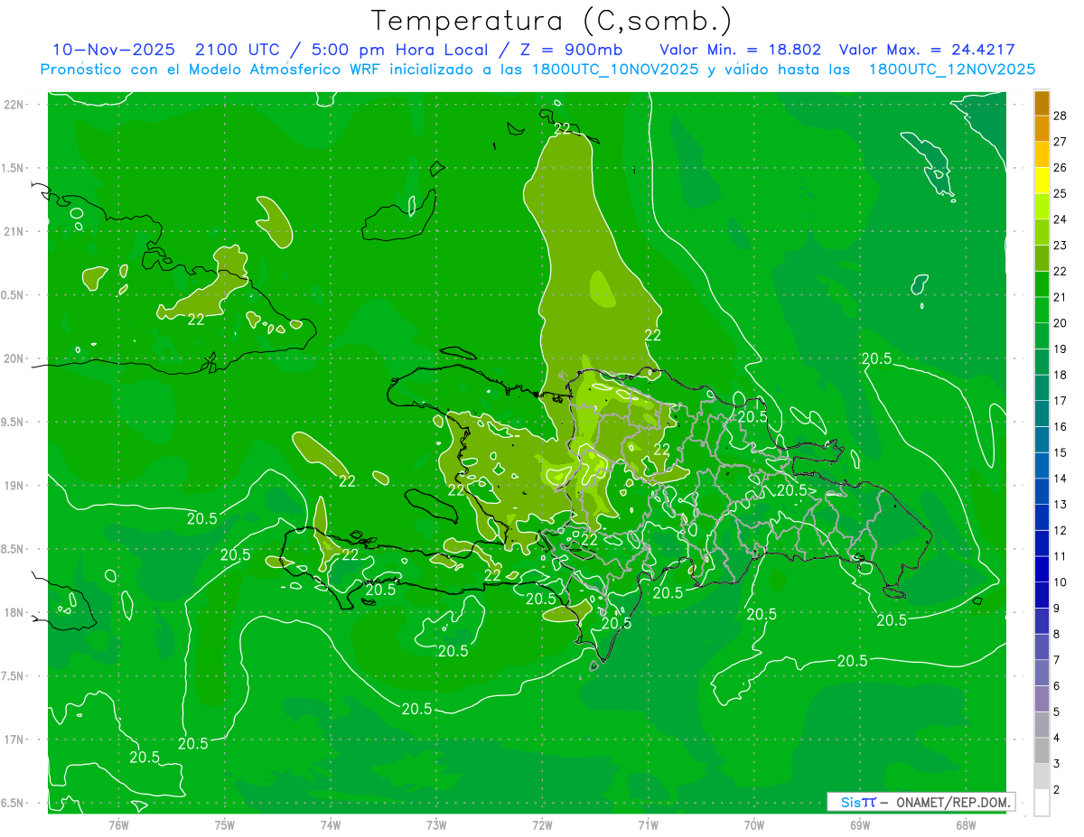Click the color scale label "25"
Screen dimensions: 1084x837
[1061, 193]
